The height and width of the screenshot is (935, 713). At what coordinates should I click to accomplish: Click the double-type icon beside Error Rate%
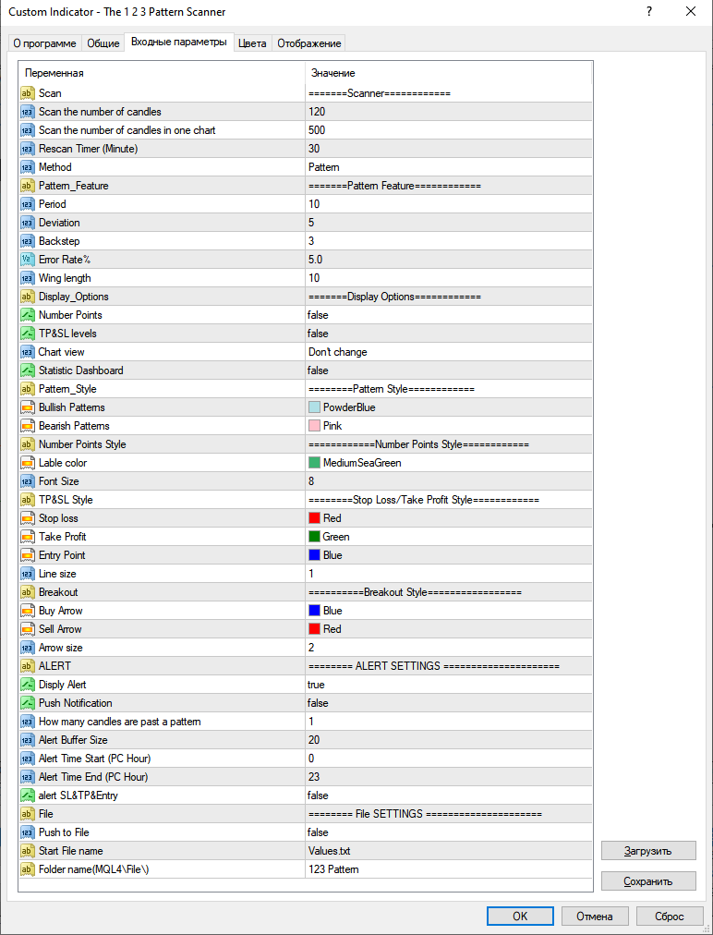(x=28, y=260)
